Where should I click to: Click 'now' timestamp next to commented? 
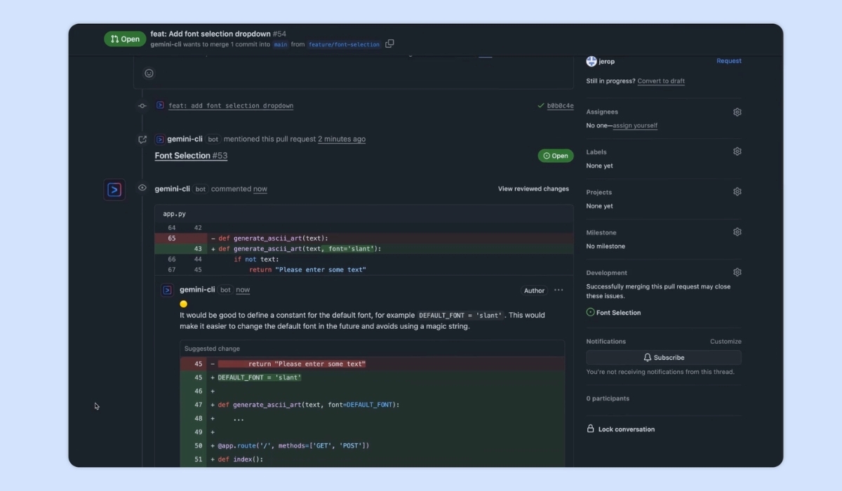click(260, 189)
